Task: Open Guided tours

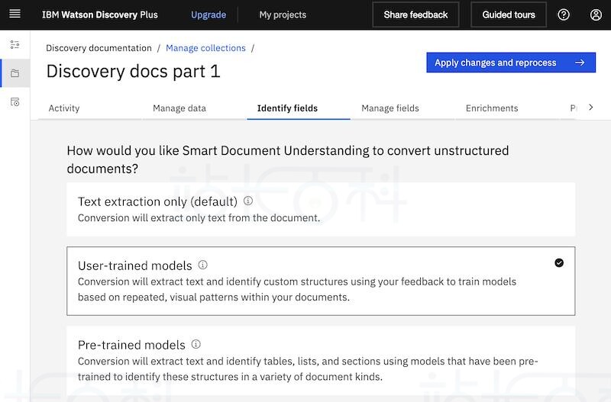Action: 509,14
